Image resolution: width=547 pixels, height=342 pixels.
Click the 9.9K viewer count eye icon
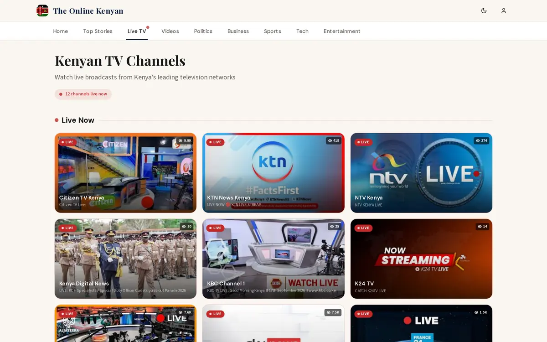click(x=181, y=141)
